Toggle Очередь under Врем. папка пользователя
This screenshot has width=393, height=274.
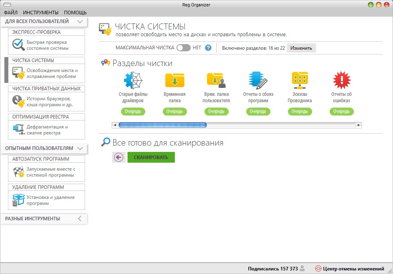click(216, 111)
